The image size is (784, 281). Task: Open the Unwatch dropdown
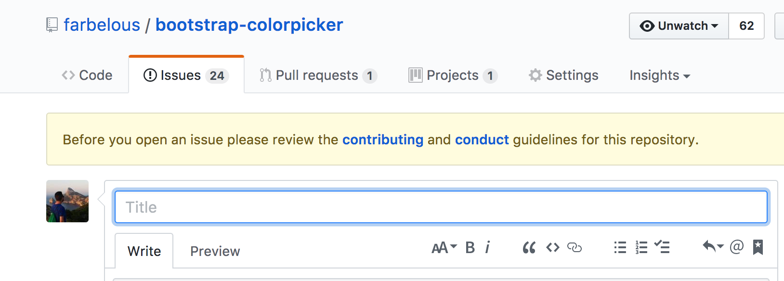pos(679,26)
